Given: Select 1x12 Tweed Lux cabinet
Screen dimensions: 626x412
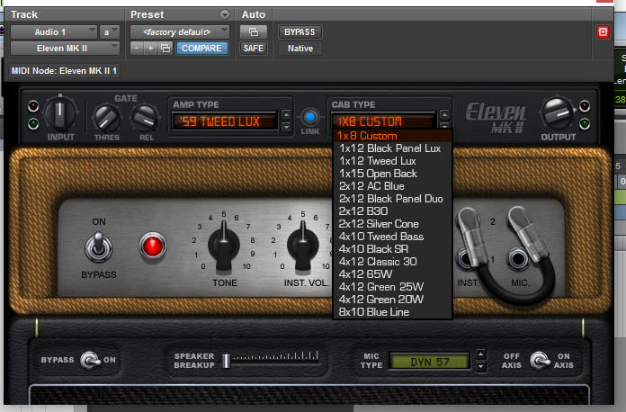Looking at the screenshot, I should (392, 161).
